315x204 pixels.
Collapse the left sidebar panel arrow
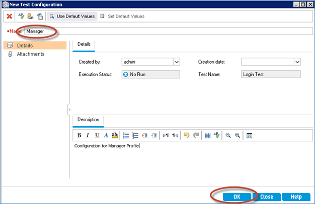(x=69, y=109)
